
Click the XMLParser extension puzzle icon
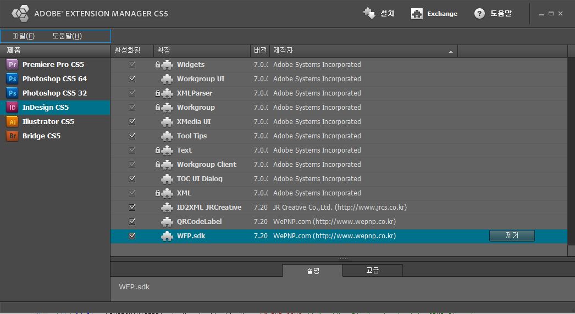167,93
